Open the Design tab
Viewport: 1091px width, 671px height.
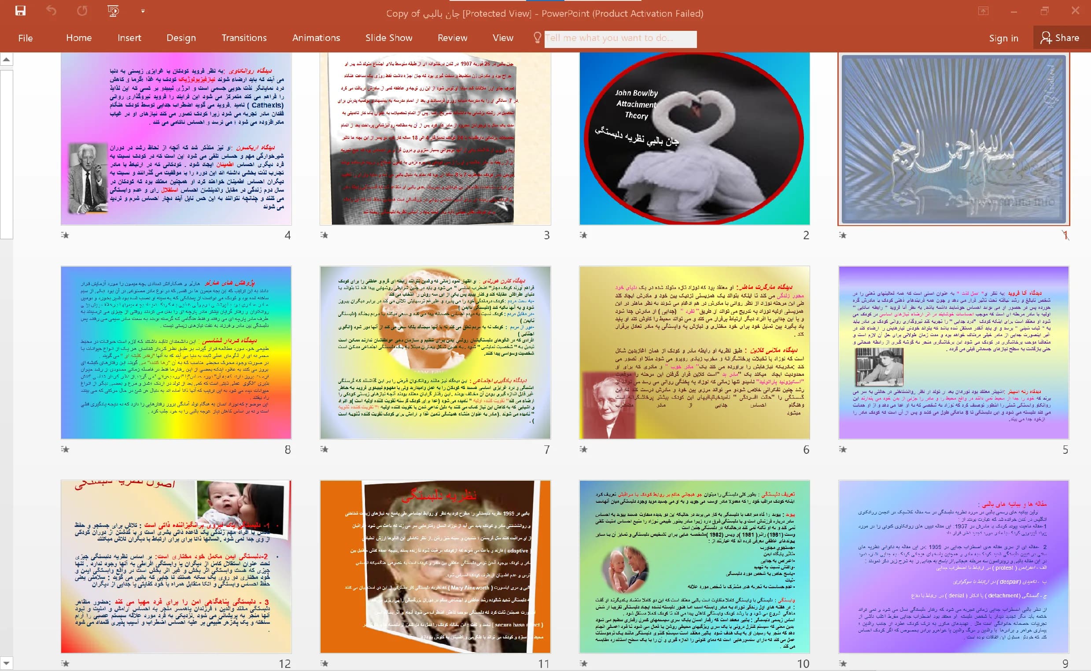click(181, 38)
